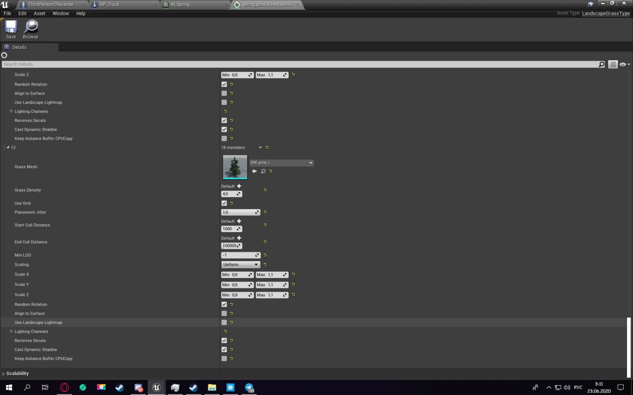The width and height of the screenshot is (633, 395).
Task: Open the Scaling Uniform dropdown
Action: tap(241, 265)
